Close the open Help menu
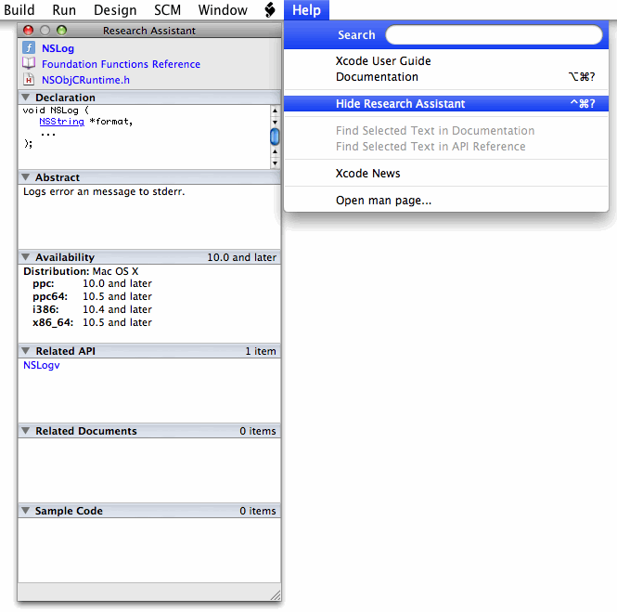The height and width of the screenshot is (612, 617). click(x=306, y=9)
